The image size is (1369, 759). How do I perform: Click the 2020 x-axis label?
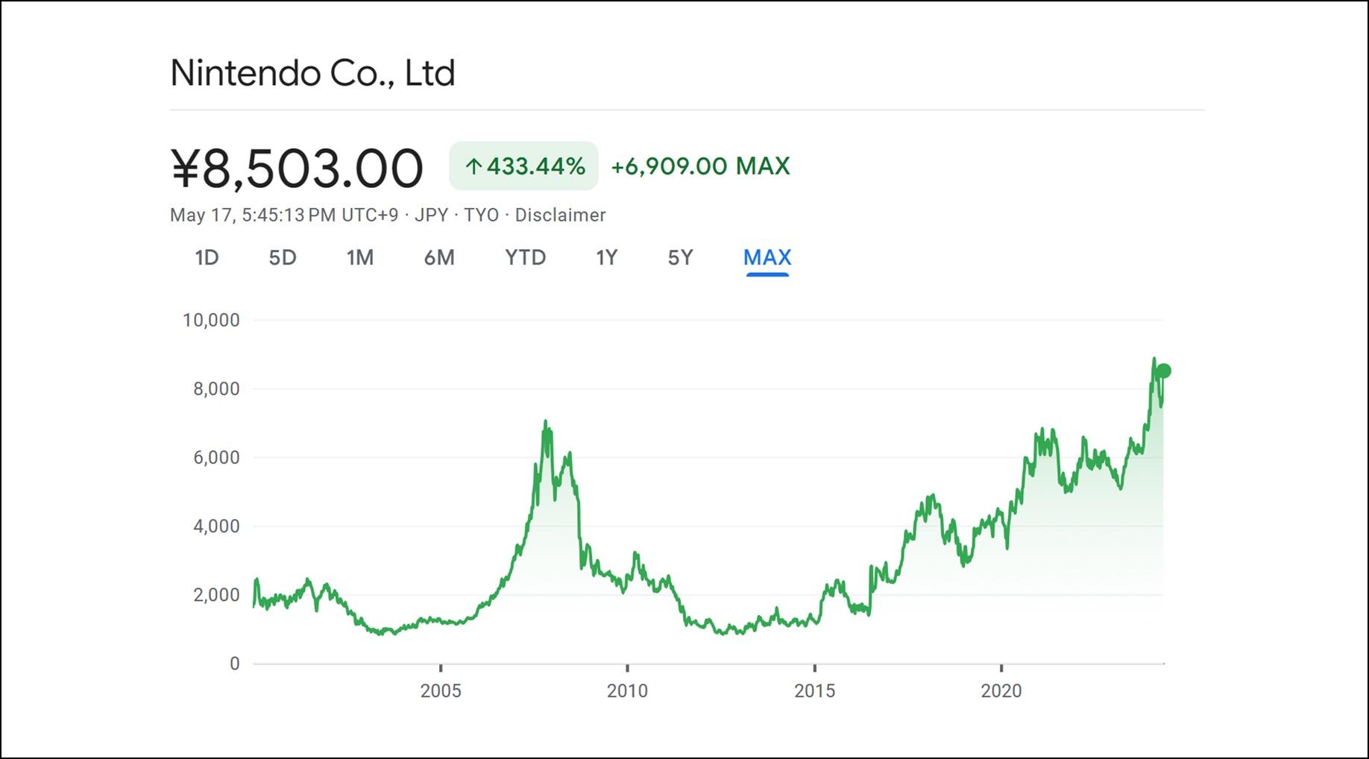(1001, 690)
